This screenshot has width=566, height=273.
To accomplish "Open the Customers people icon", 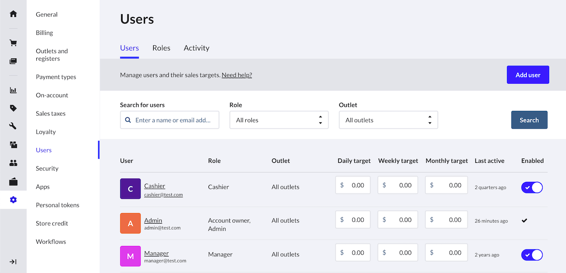I will (13, 163).
